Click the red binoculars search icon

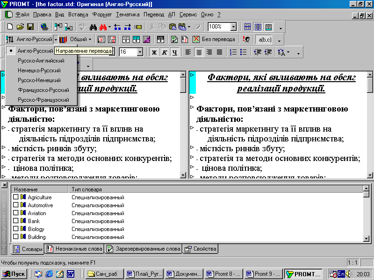pos(103,27)
